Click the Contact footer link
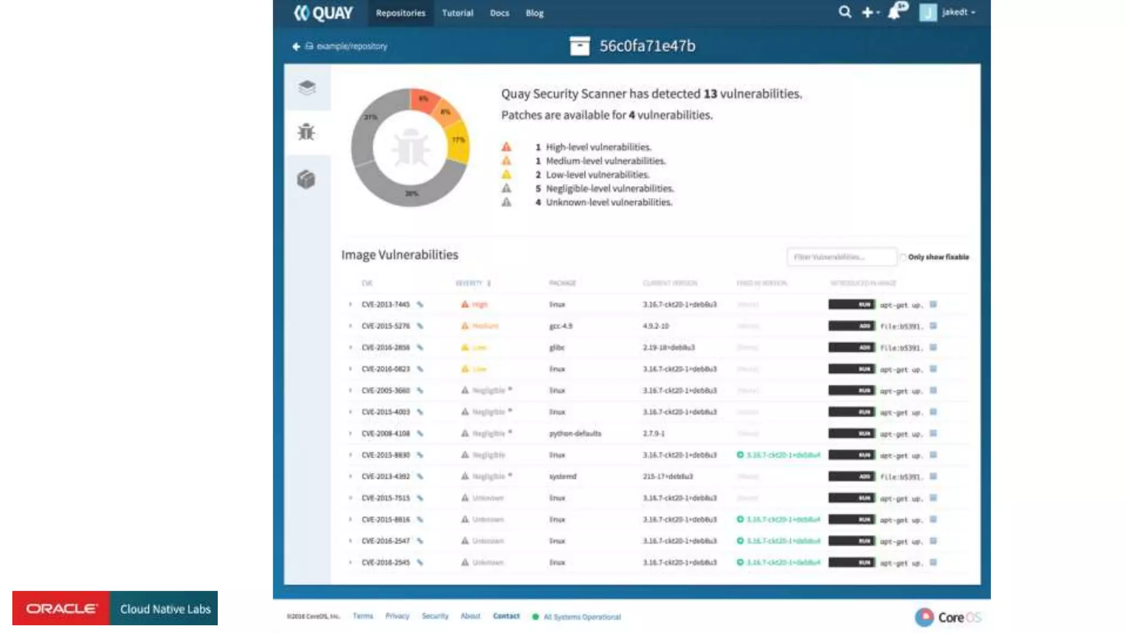This screenshot has width=1126, height=633. click(x=506, y=616)
